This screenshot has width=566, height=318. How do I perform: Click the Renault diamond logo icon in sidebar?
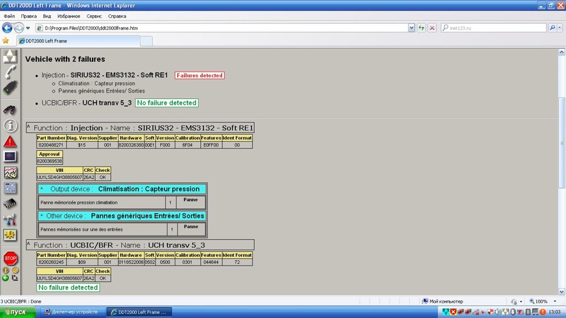pos(10,57)
